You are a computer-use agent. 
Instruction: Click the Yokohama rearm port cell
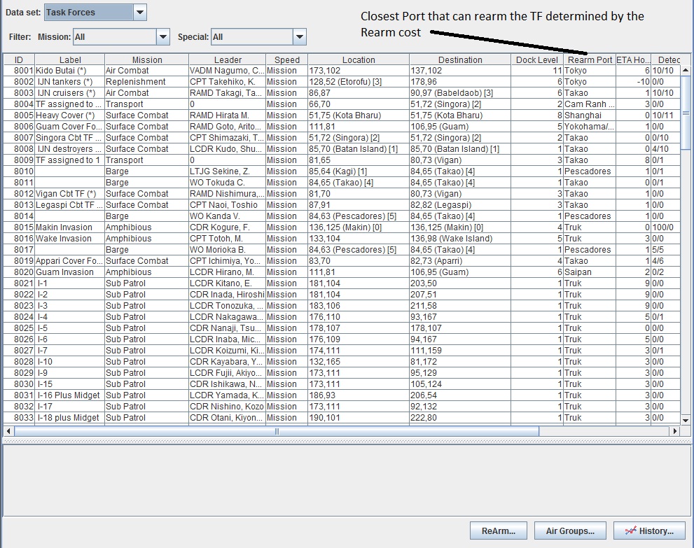(590, 127)
